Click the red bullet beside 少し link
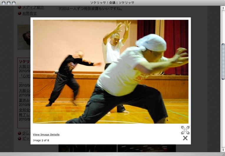The width and height of the screenshot is (225, 156). 19,133
